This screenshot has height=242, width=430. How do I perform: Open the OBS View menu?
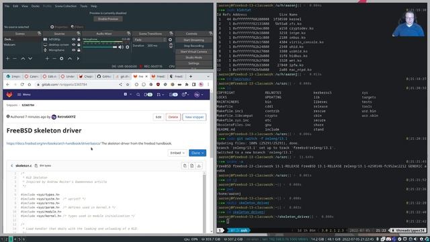25,6
